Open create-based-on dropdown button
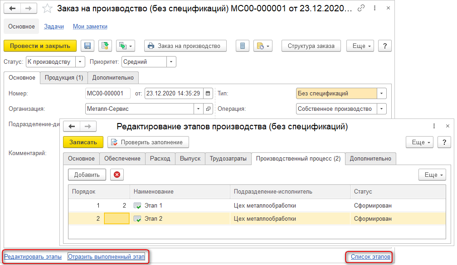The height and width of the screenshot is (265, 457). [x=125, y=46]
